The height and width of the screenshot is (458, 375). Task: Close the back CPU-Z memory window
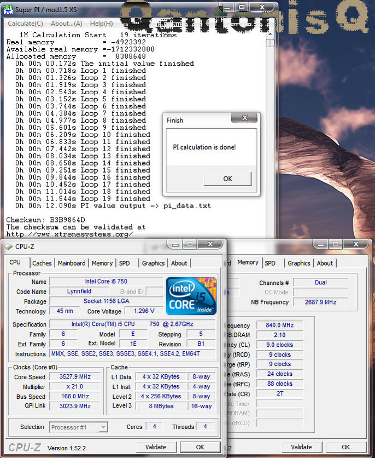coord(356,244)
